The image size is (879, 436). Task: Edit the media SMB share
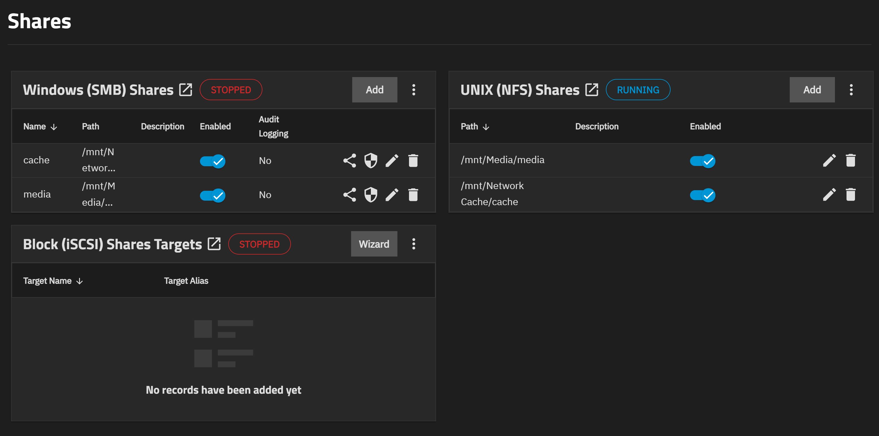tap(392, 195)
